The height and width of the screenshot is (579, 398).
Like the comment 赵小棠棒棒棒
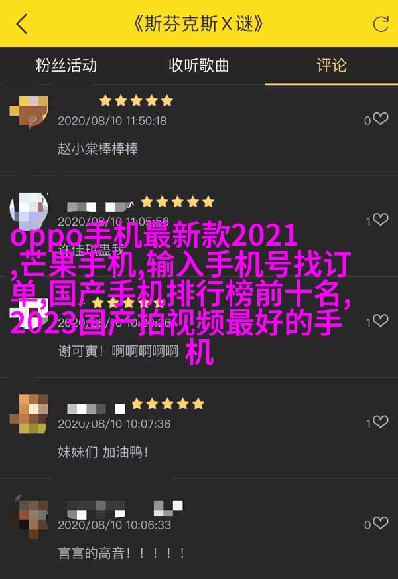[380, 119]
